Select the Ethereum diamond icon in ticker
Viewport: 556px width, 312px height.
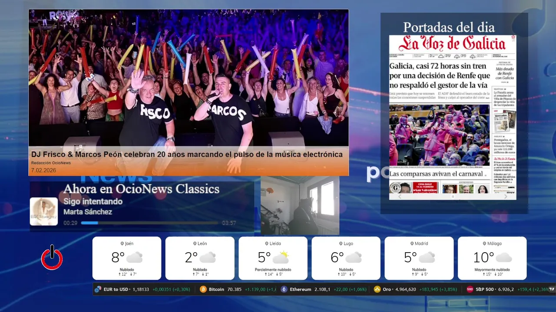(x=284, y=289)
